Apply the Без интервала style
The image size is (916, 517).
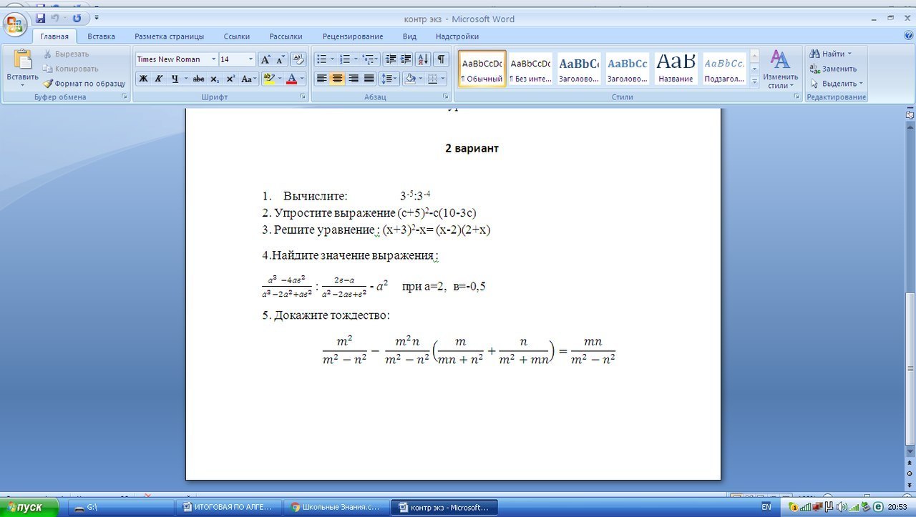pyautogui.click(x=530, y=69)
